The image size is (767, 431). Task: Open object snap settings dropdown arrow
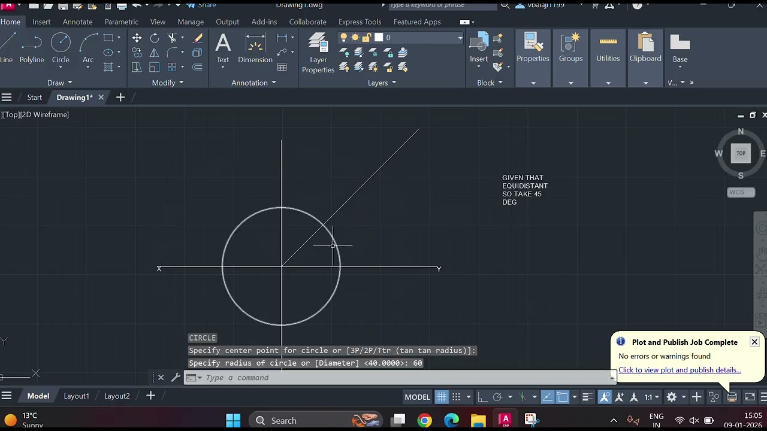[574, 397]
